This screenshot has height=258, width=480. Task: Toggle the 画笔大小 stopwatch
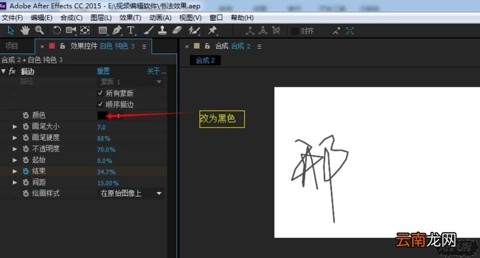coord(25,126)
